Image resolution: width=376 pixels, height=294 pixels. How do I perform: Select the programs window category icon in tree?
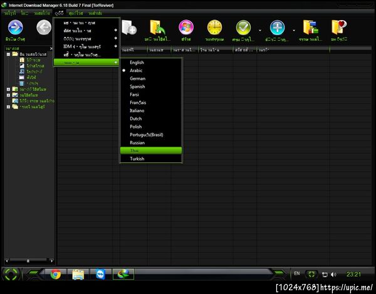(22, 78)
